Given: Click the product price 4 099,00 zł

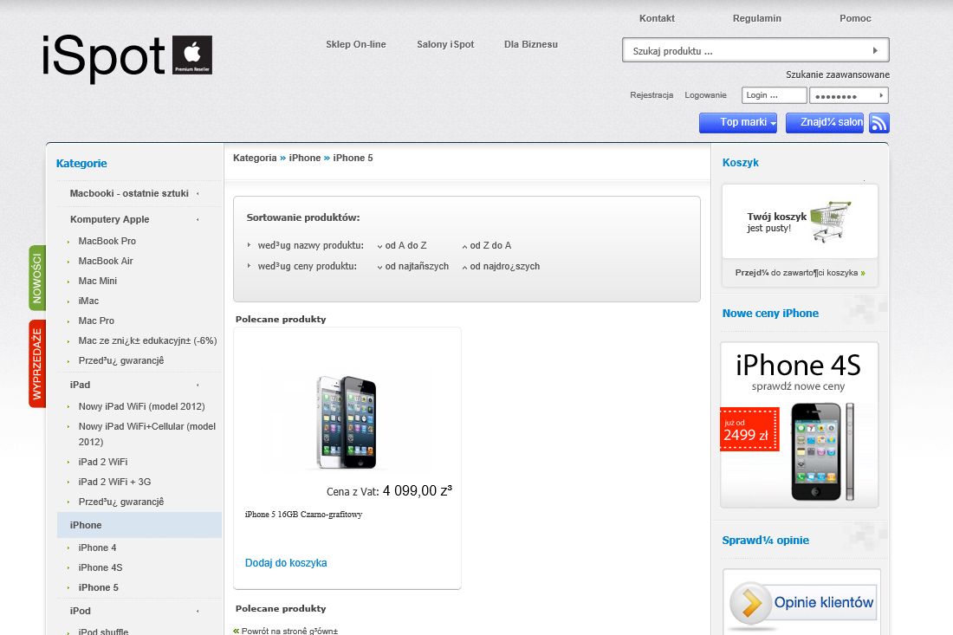Looking at the screenshot, I should 417,491.
